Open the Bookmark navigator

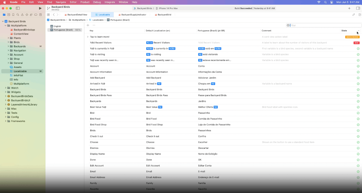click(13, 15)
